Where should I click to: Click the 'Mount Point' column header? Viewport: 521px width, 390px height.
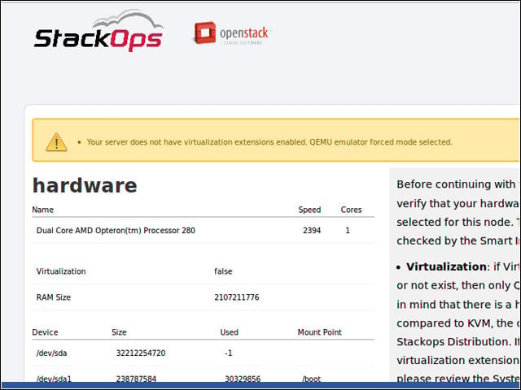coord(319,332)
